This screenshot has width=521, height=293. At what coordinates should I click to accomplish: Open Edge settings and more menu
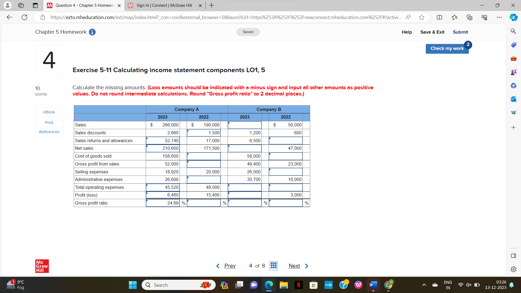click(499, 17)
